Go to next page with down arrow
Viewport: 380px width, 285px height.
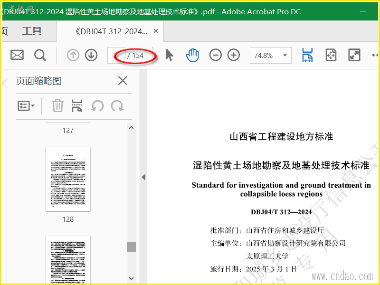click(91, 55)
